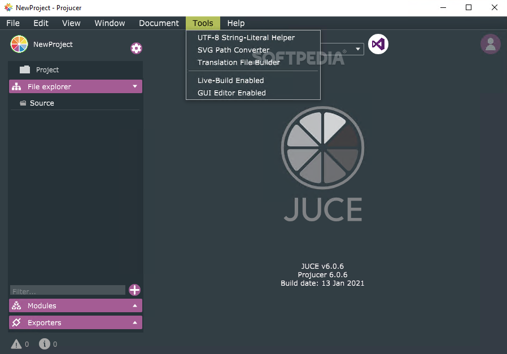Close the open Tools menu
The width and height of the screenshot is (507, 354).
click(x=203, y=23)
